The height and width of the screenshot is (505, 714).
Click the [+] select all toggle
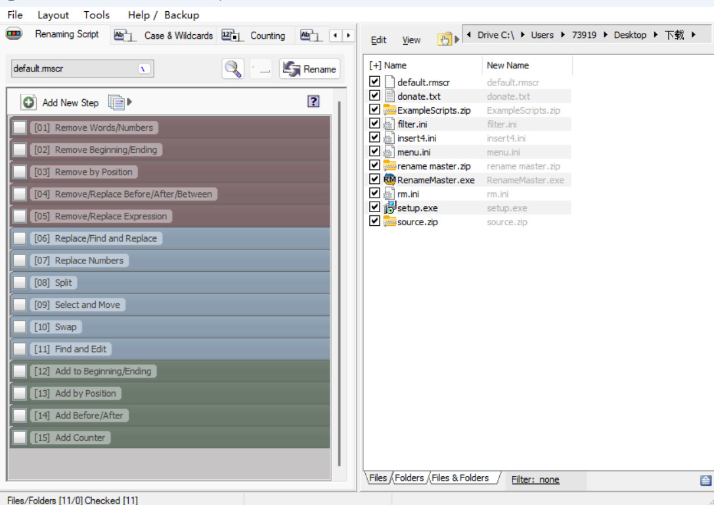click(375, 65)
